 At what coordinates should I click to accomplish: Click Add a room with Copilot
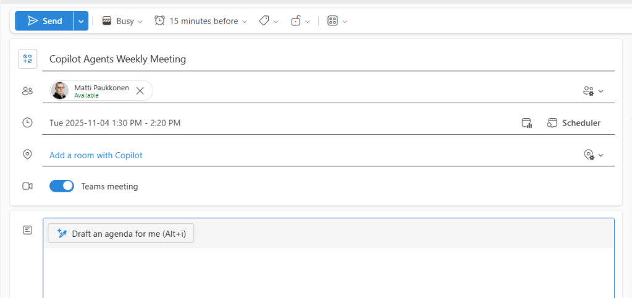pos(96,155)
